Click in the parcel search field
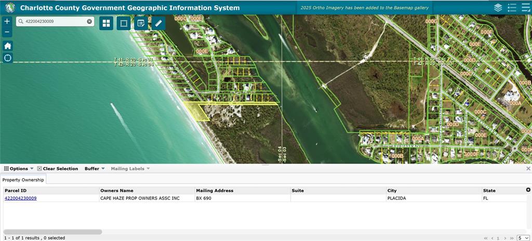Screen dimensions: 532x241 [x=52, y=22]
